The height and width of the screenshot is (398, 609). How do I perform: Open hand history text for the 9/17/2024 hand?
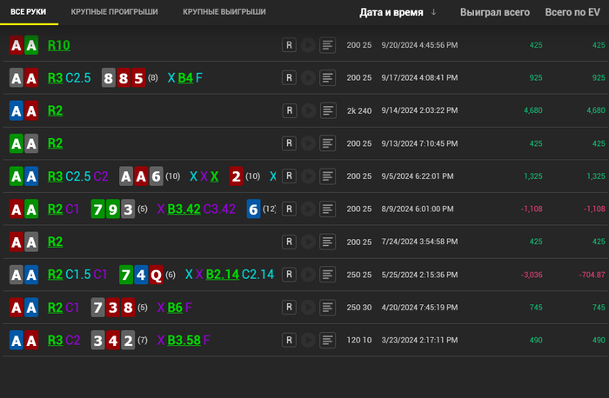(328, 78)
